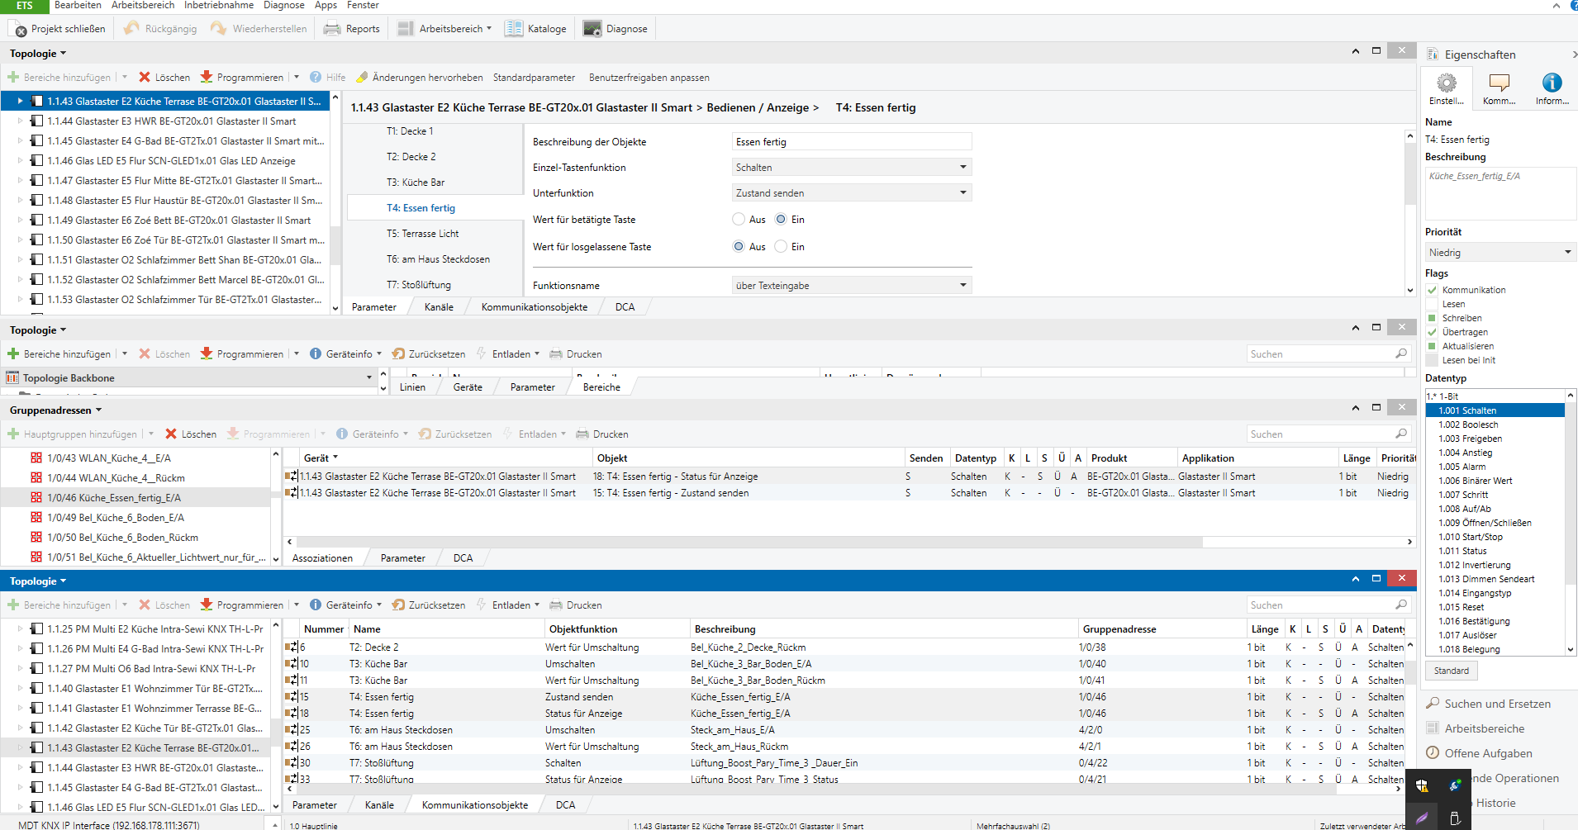
Task: Click search magnifier in Gruppenadressen panel
Action: [1401, 434]
